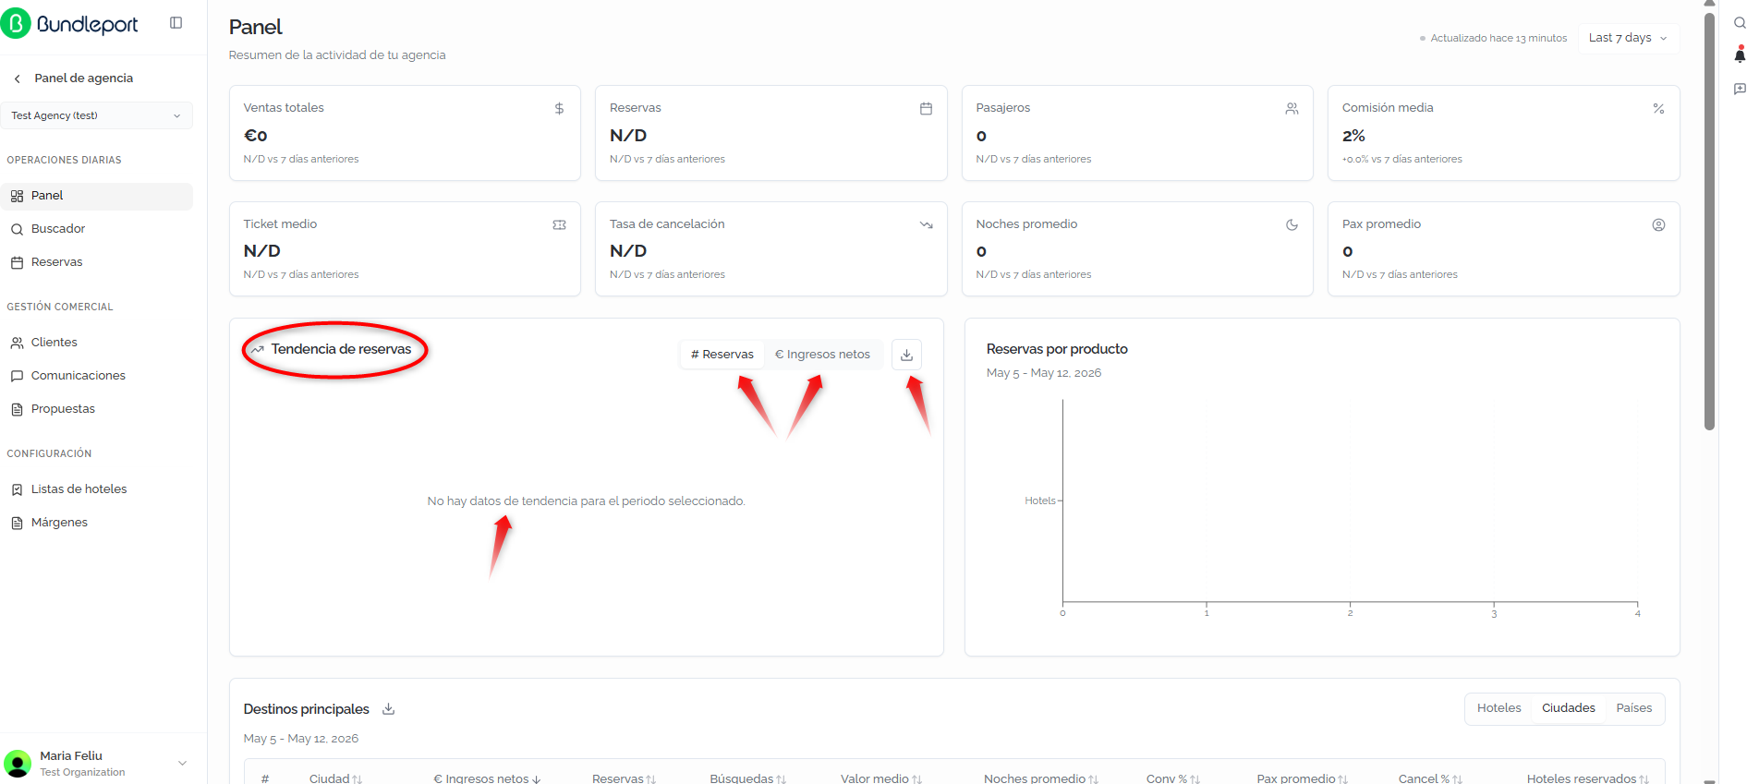Switch chart to € Ingresos netos
This screenshot has height=784, width=1747.
pyautogui.click(x=822, y=355)
